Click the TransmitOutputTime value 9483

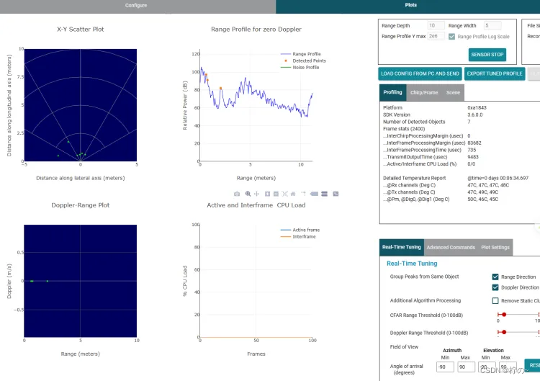point(473,157)
